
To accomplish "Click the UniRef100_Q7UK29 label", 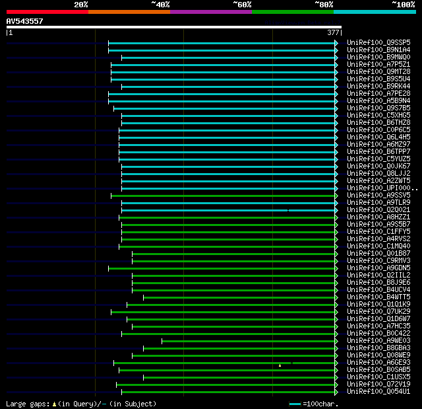I will tap(378, 312).
